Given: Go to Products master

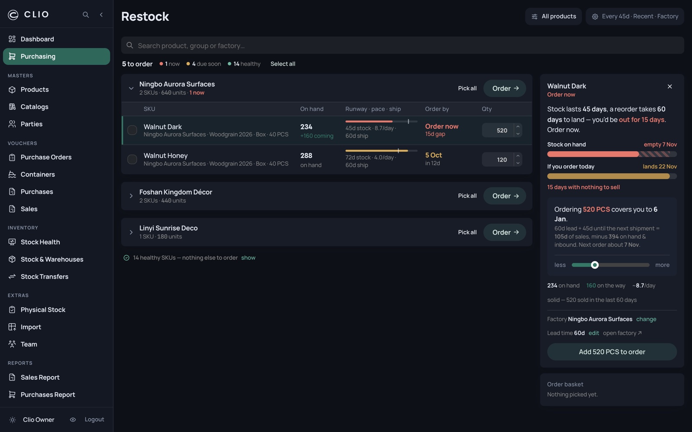Looking at the screenshot, I should 57,89.
